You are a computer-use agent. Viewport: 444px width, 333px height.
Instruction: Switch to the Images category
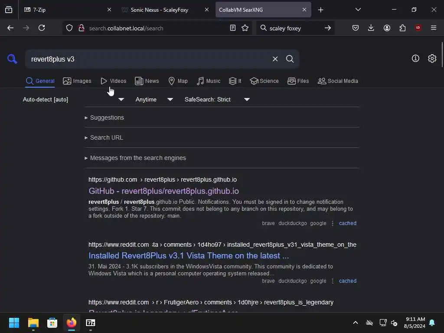[x=77, y=81]
